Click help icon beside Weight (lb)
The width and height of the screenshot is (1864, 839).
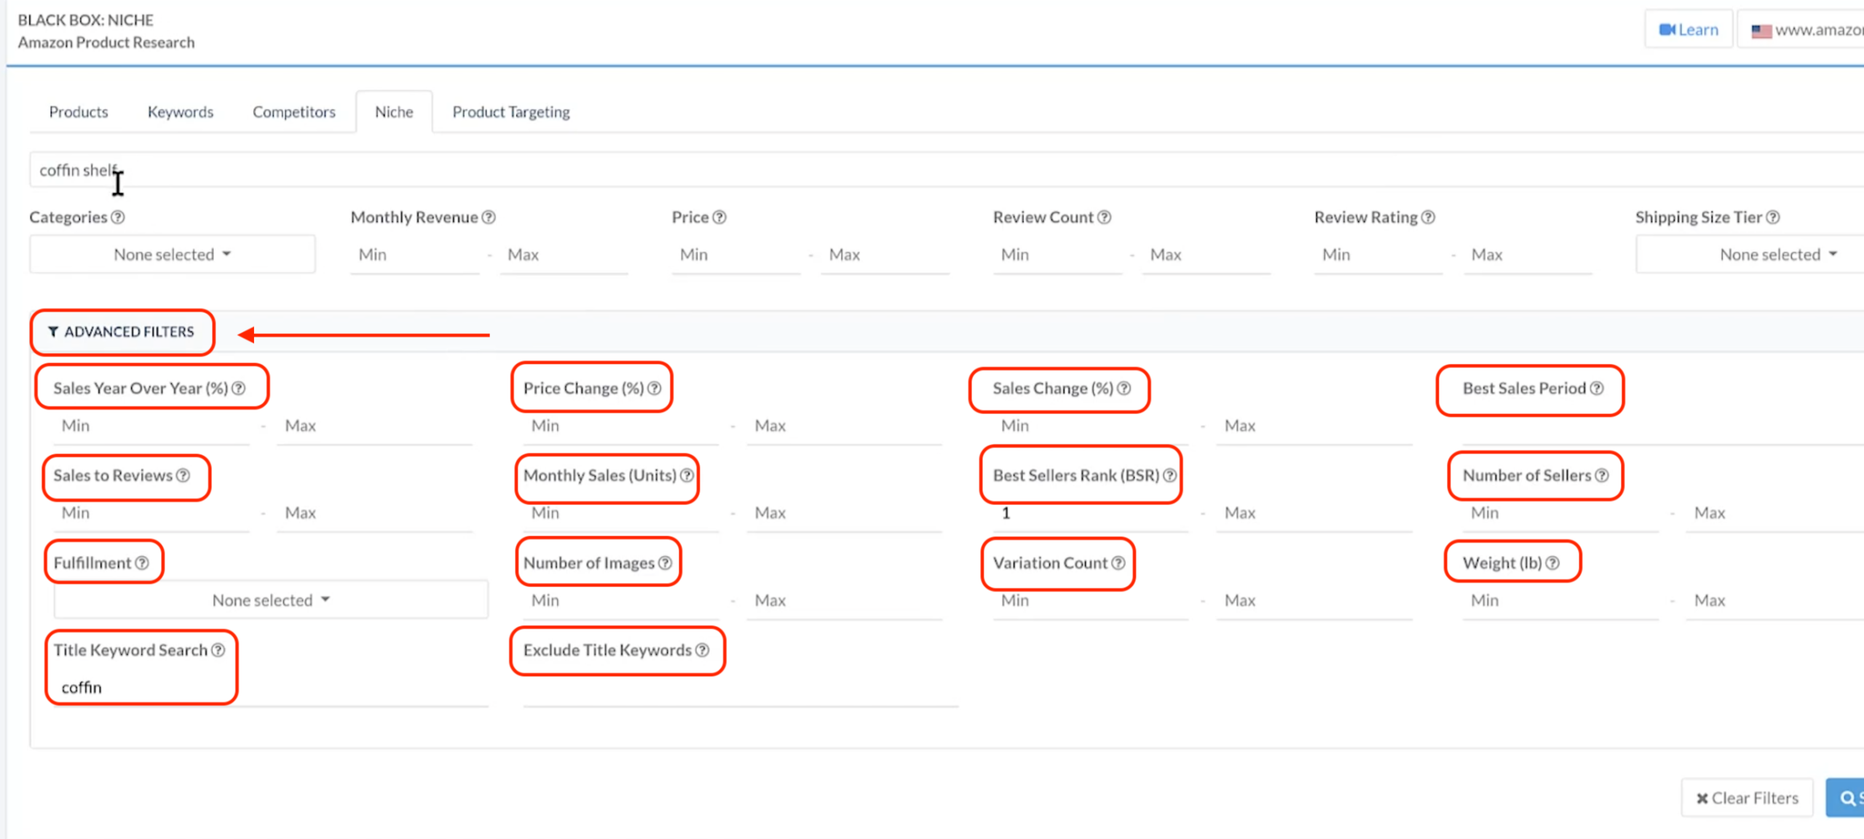[x=1552, y=563]
